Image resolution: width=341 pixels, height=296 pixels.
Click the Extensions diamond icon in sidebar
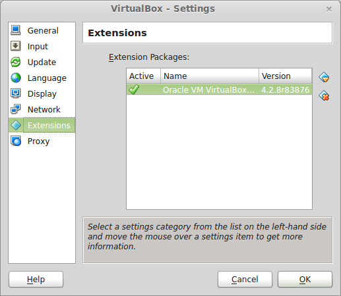16,125
